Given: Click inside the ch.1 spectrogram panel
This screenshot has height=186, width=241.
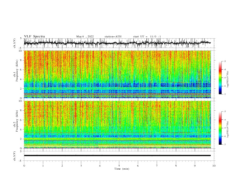Looking at the screenshot, I should pyautogui.click(x=117, y=74).
